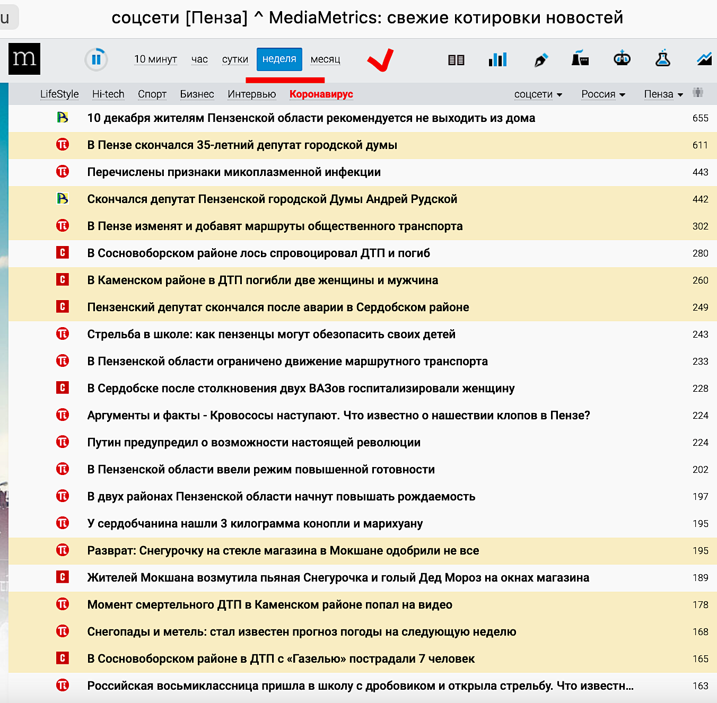
Task: Open the Hi-tech category
Action: click(108, 94)
